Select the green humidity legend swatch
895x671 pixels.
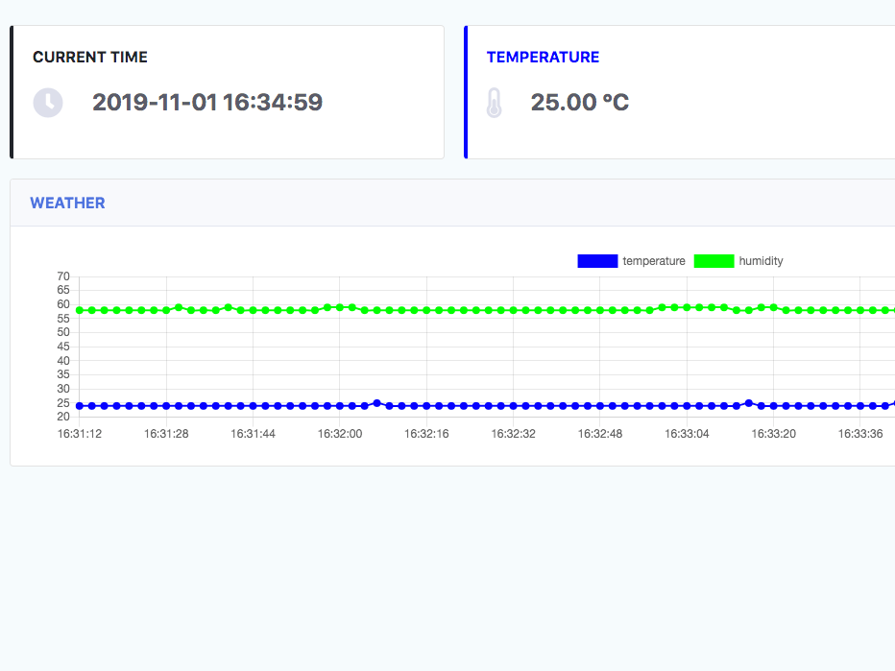coord(714,260)
